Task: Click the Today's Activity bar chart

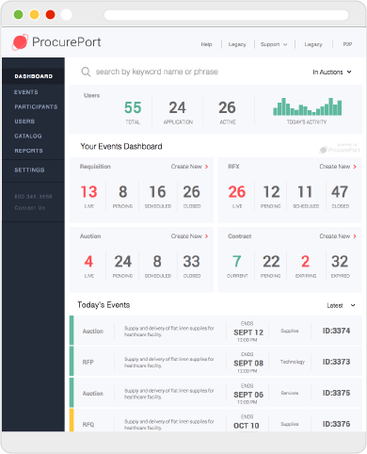Action: coord(308,106)
